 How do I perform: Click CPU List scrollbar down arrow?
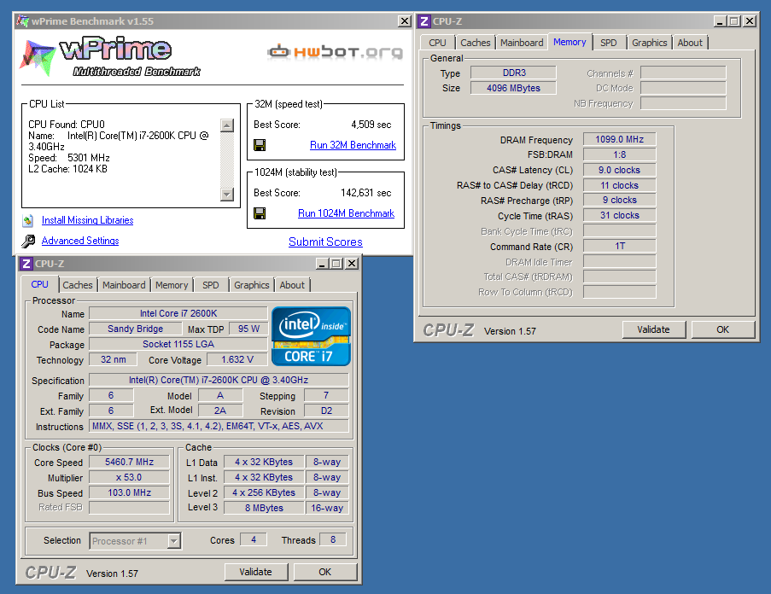coord(226,194)
